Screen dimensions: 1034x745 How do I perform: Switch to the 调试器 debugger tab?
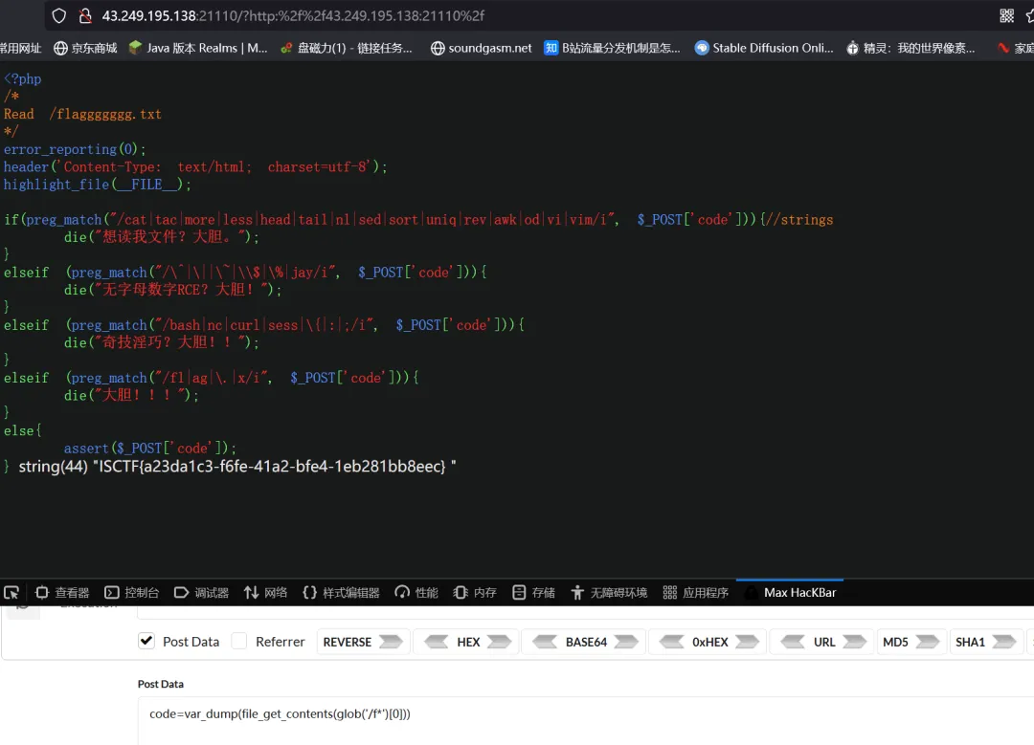point(201,592)
